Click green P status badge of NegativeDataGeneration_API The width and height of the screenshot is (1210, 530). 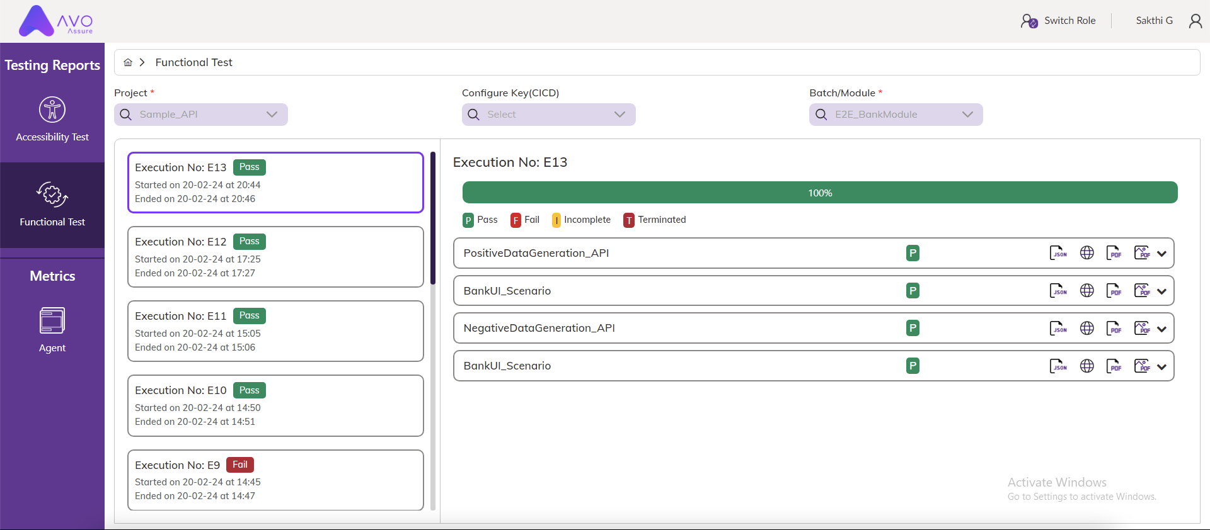[x=913, y=328]
